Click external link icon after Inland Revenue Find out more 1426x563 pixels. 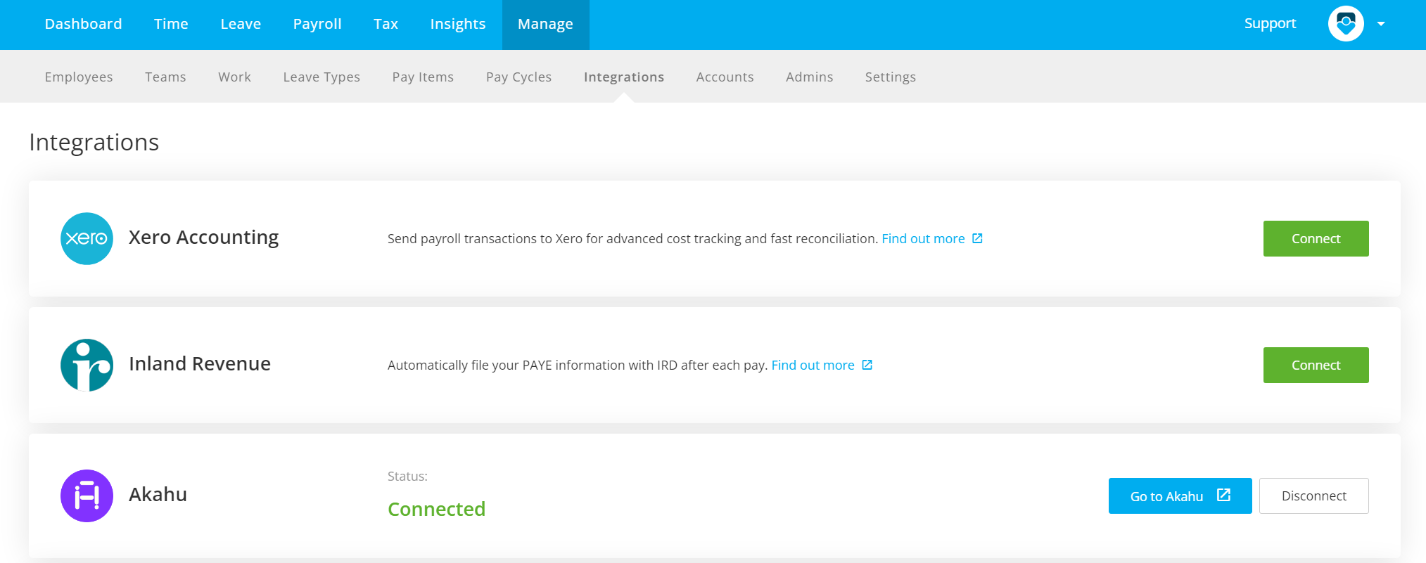coord(867,365)
